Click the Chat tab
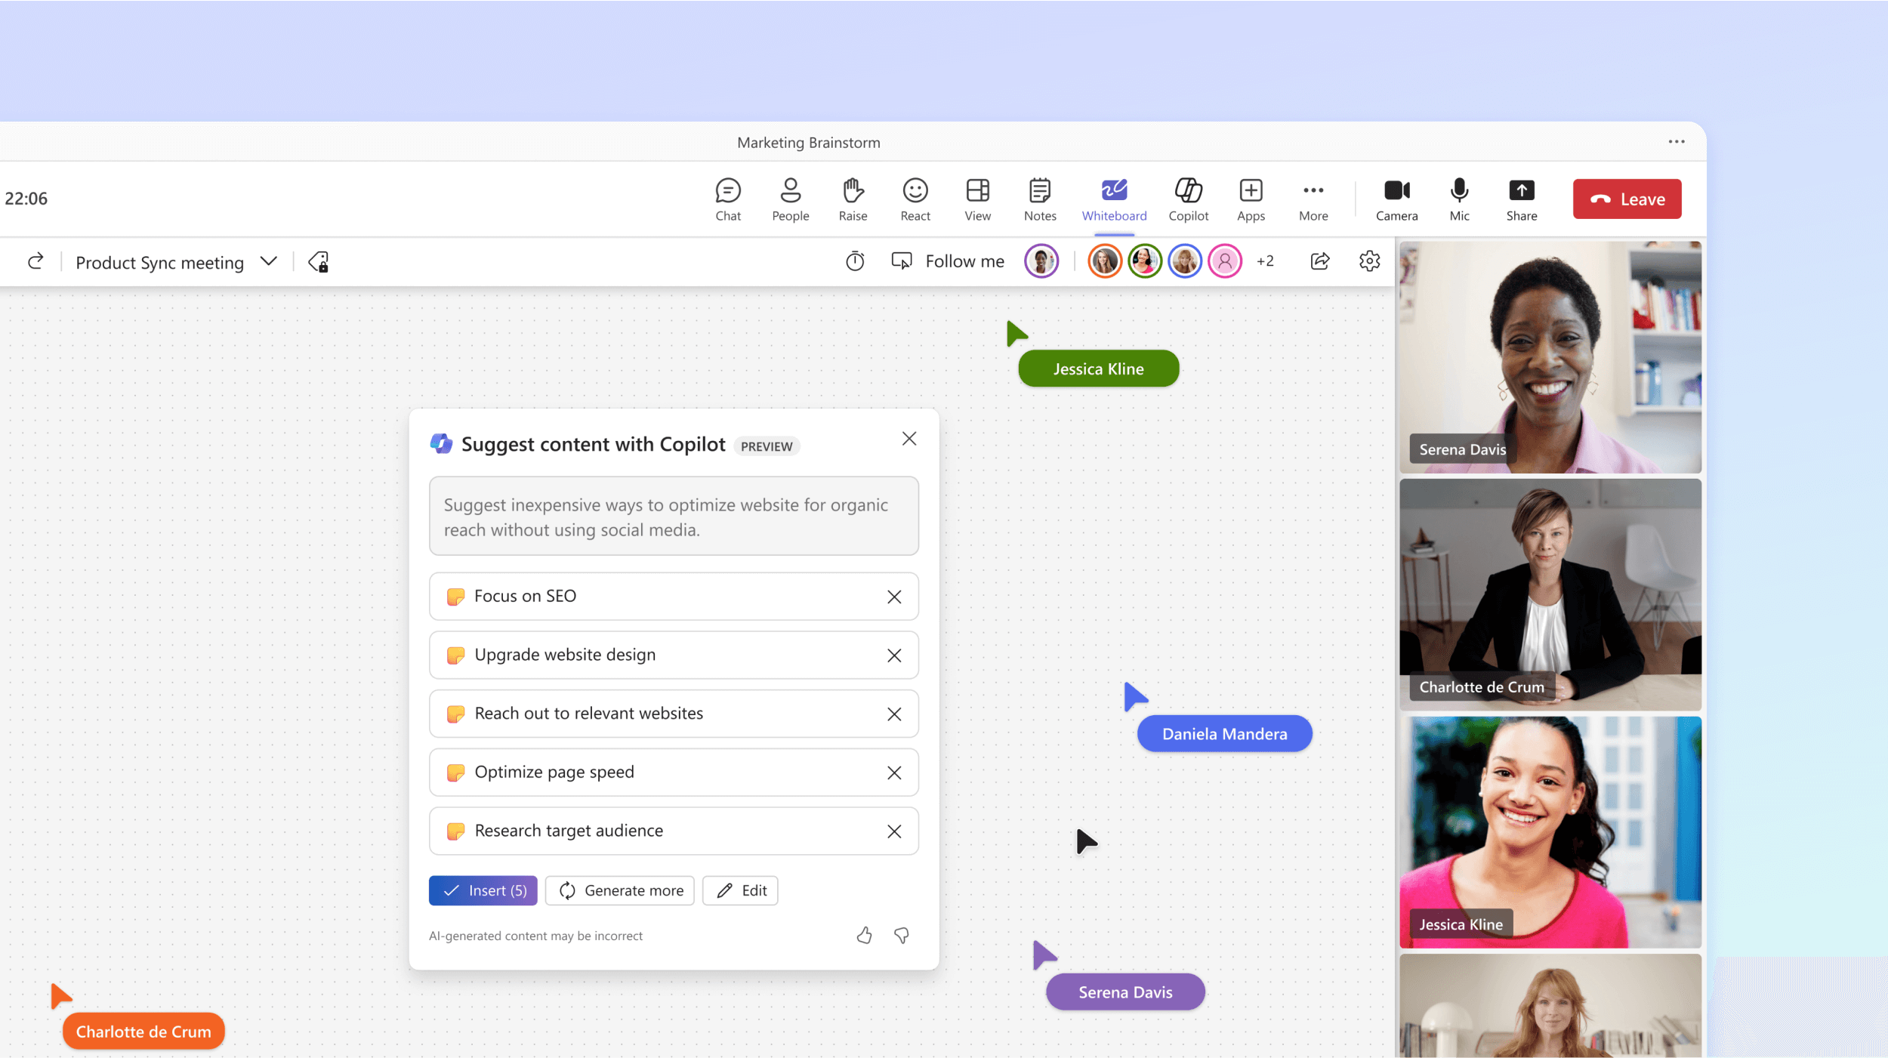The image size is (1888, 1058). pos(727,199)
